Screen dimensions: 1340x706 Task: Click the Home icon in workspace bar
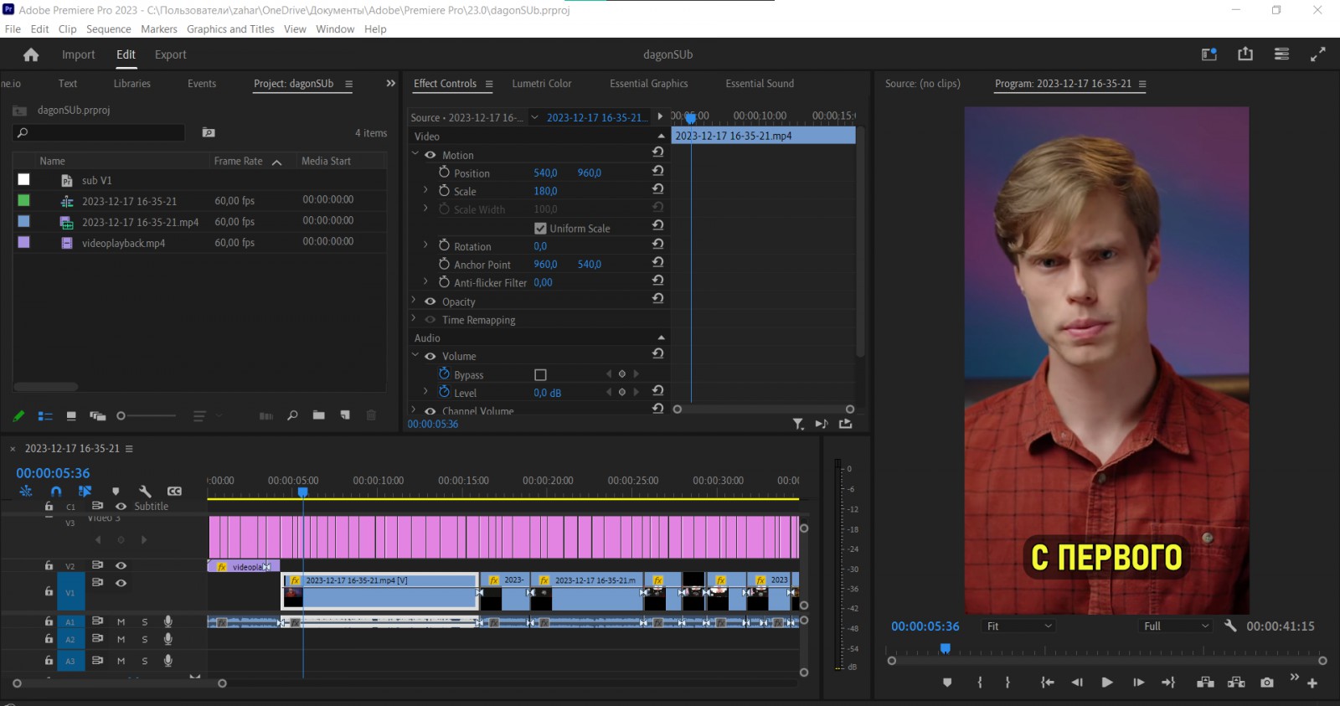[x=31, y=54]
